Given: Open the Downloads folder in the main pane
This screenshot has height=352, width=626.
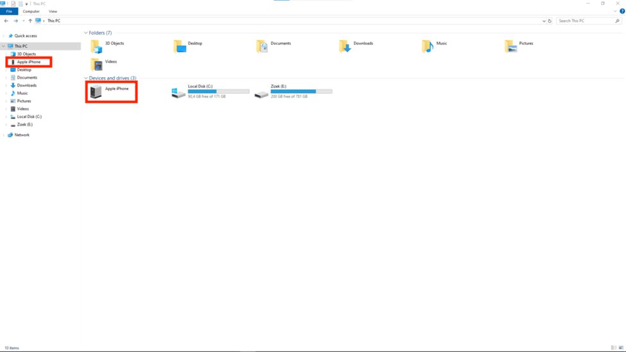Looking at the screenshot, I should 345,46.
